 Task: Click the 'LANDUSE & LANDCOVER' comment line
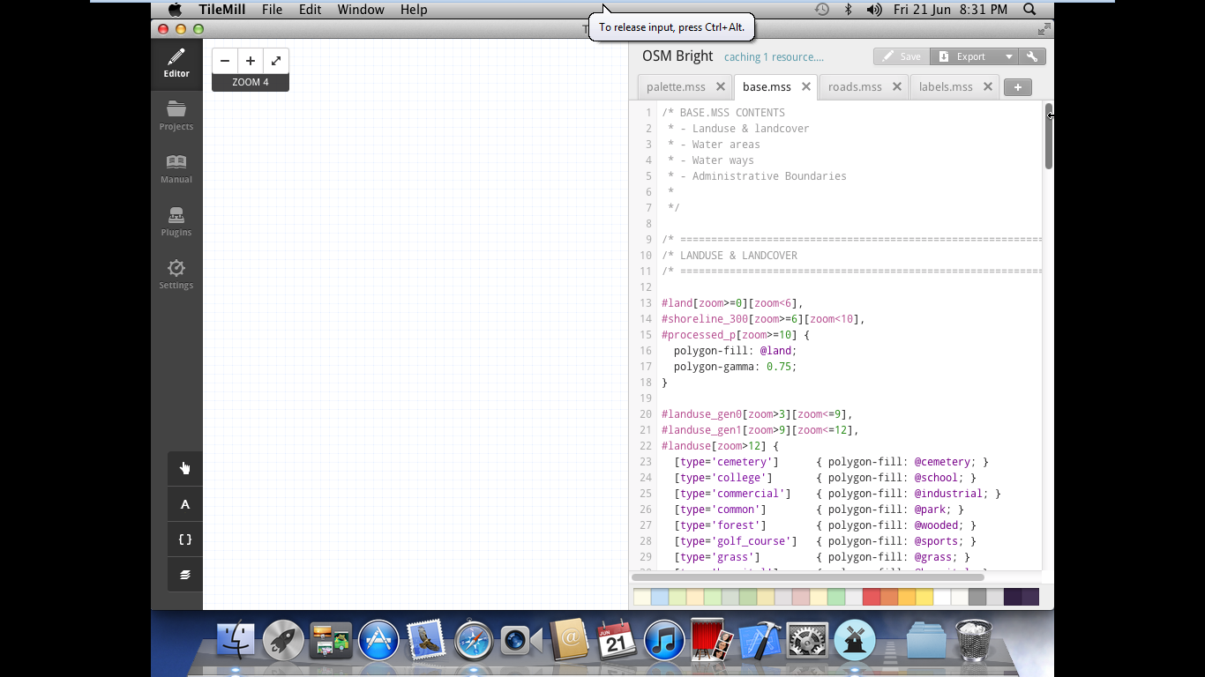pos(730,256)
